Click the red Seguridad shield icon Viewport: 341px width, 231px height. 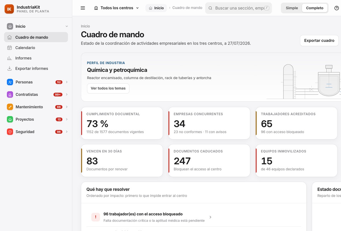tap(10, 131)
